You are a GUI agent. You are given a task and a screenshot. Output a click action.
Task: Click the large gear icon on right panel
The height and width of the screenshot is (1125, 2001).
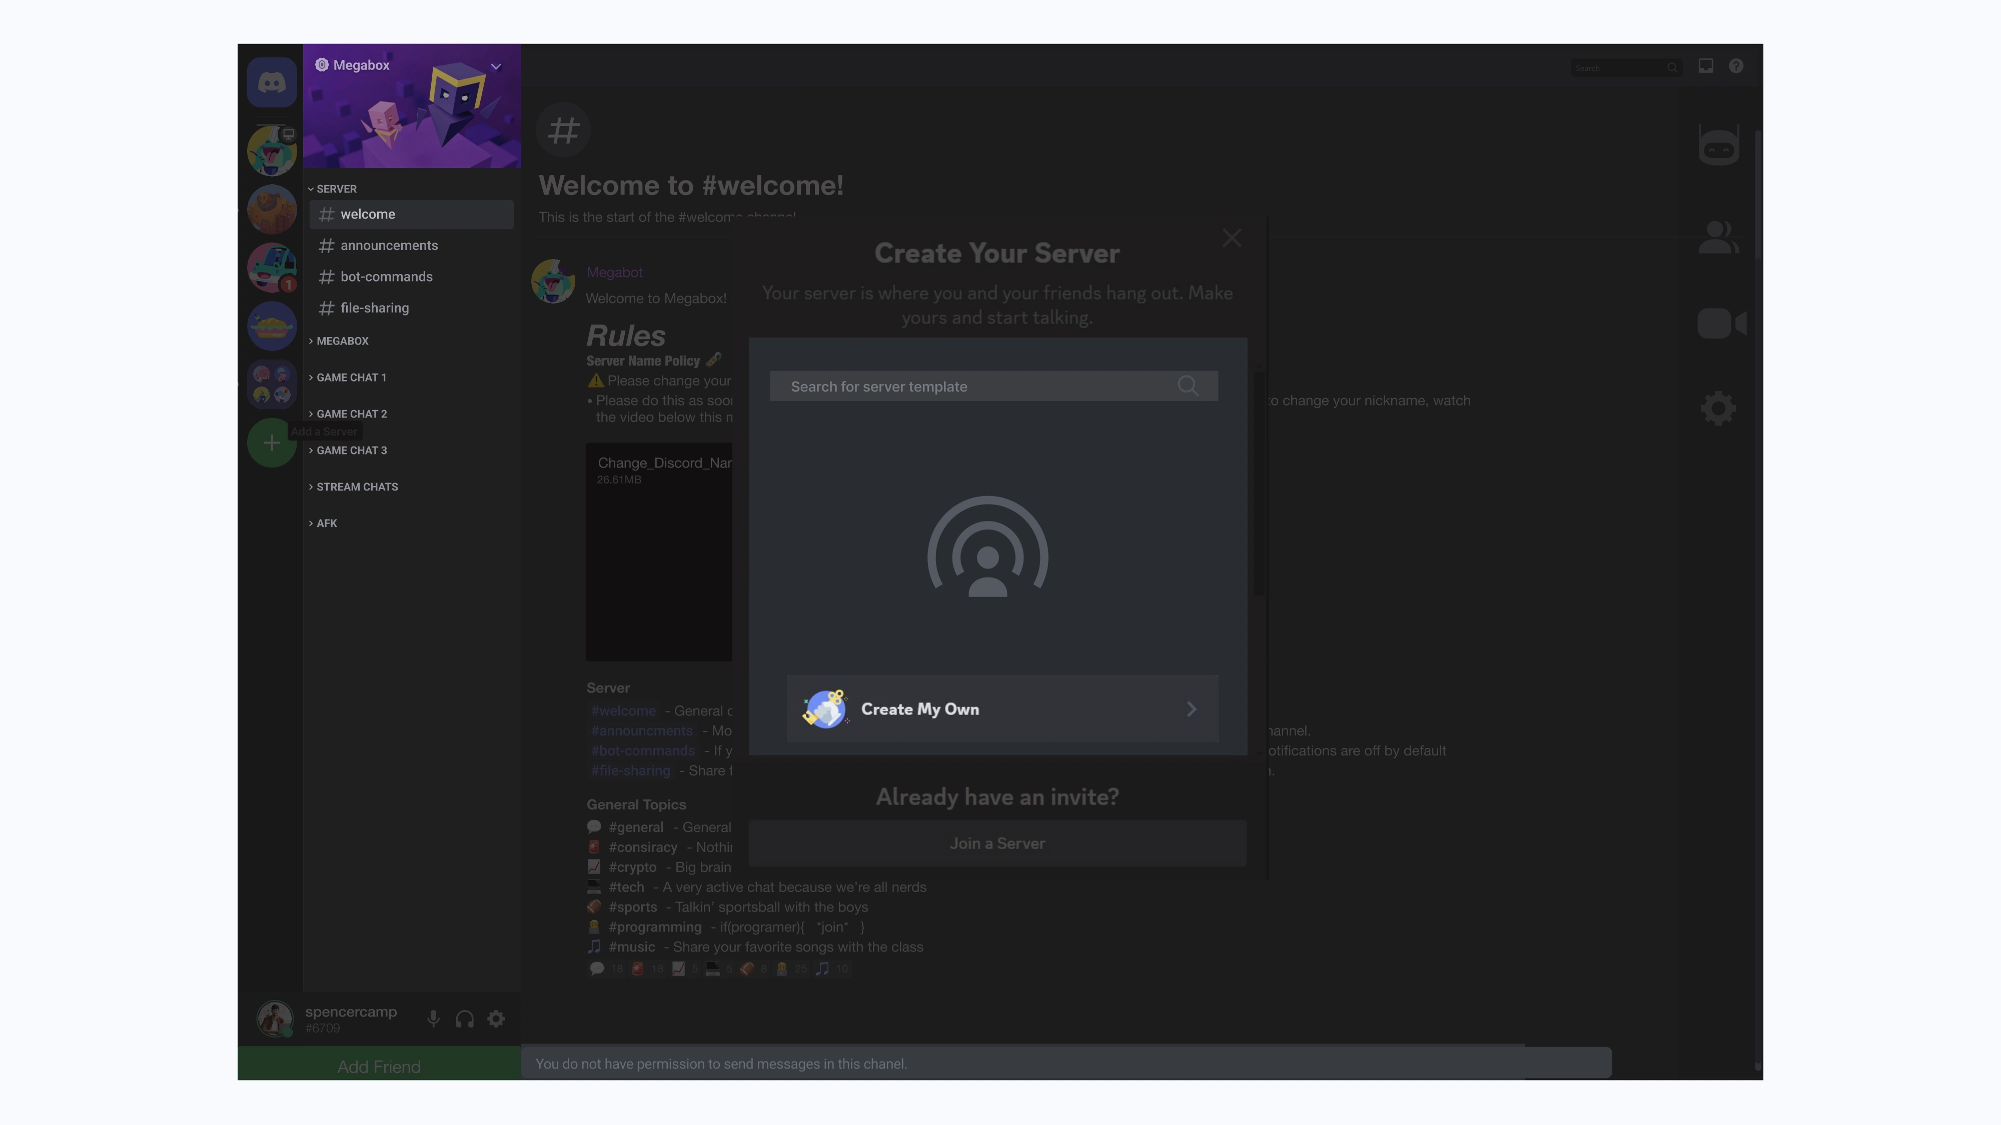tap(1717, 408)
